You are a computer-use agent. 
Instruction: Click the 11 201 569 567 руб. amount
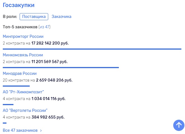click(49, 62)
